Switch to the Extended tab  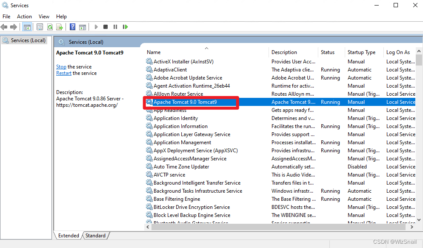(x=69, y=236)
